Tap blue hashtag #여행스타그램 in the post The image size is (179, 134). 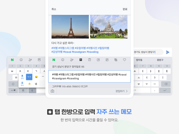coord(66,48)
